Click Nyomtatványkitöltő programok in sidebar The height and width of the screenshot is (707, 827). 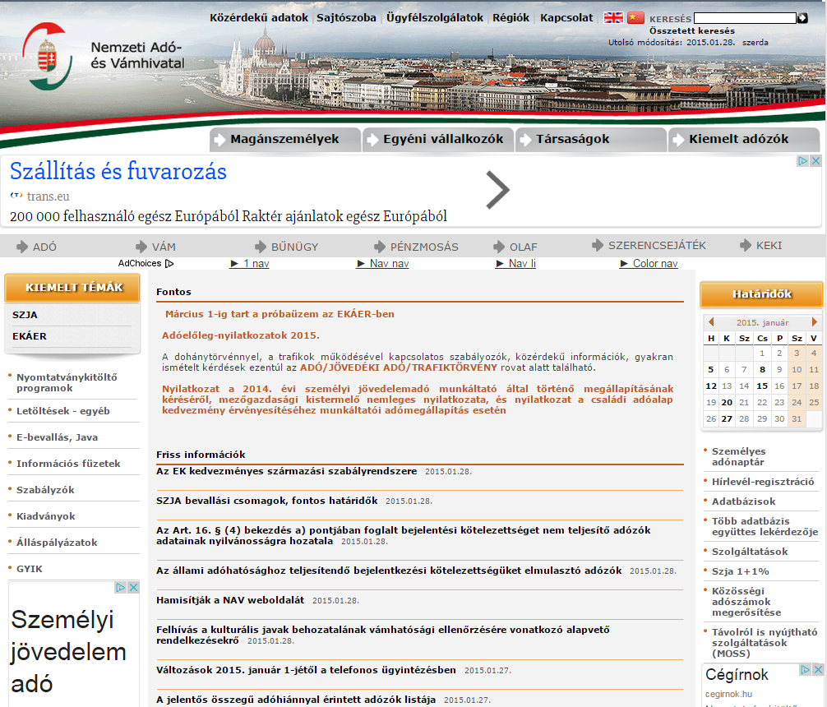67,382
